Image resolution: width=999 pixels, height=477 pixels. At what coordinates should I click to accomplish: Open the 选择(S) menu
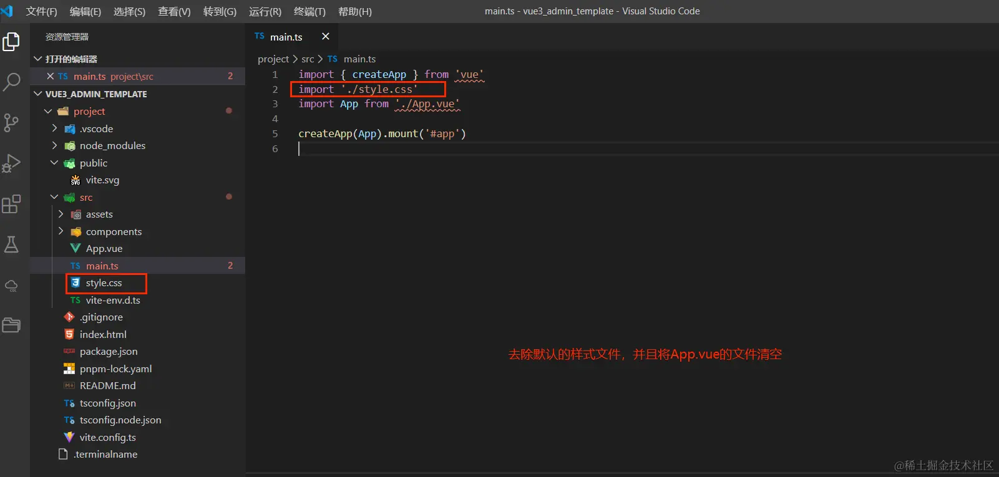click(129, 11)
